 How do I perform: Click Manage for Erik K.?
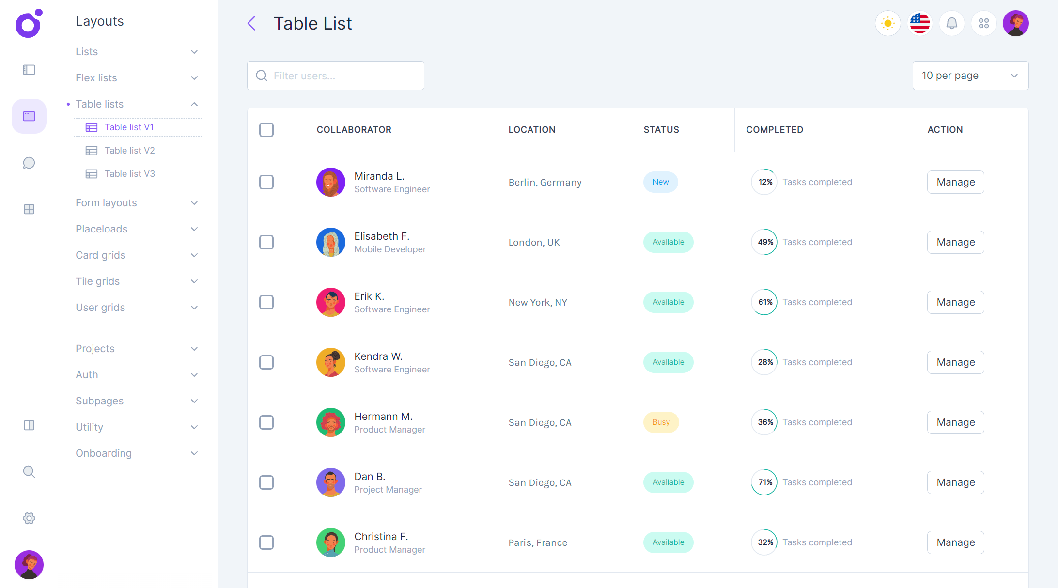coord(955,302)
